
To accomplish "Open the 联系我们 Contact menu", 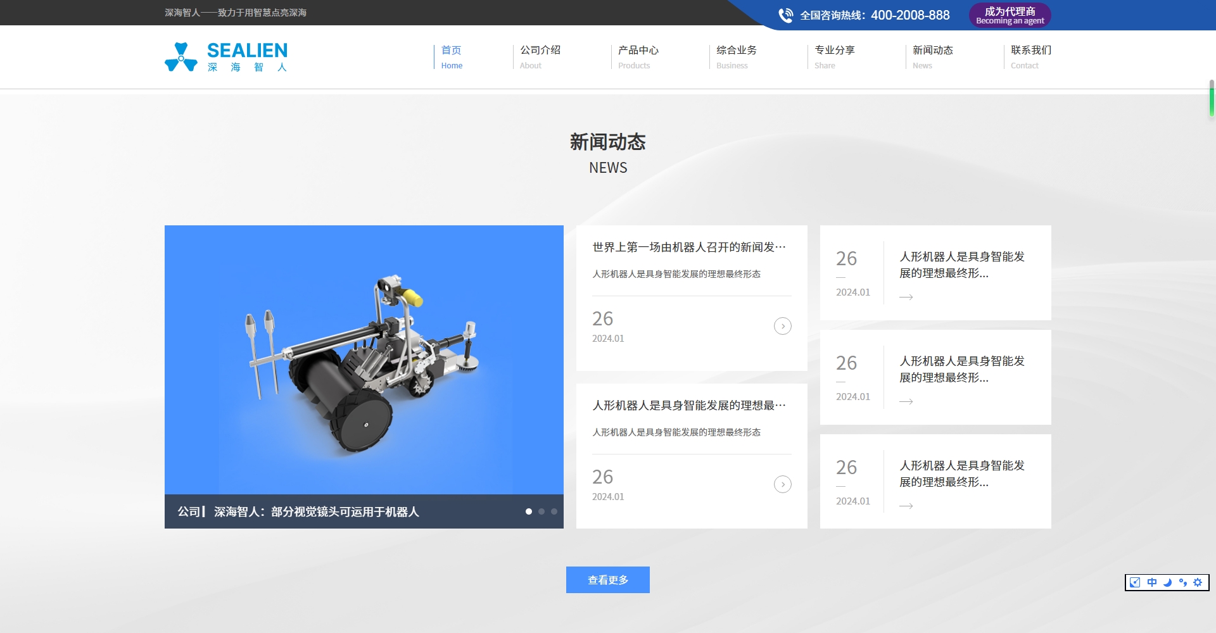I will point(1030,56).
